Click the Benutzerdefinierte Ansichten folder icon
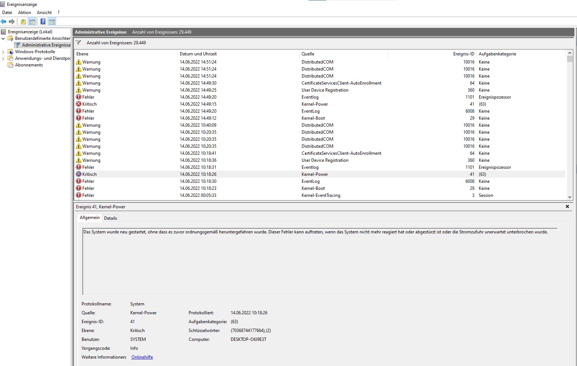Screen dimensions: 577x366 coord(10,38)
